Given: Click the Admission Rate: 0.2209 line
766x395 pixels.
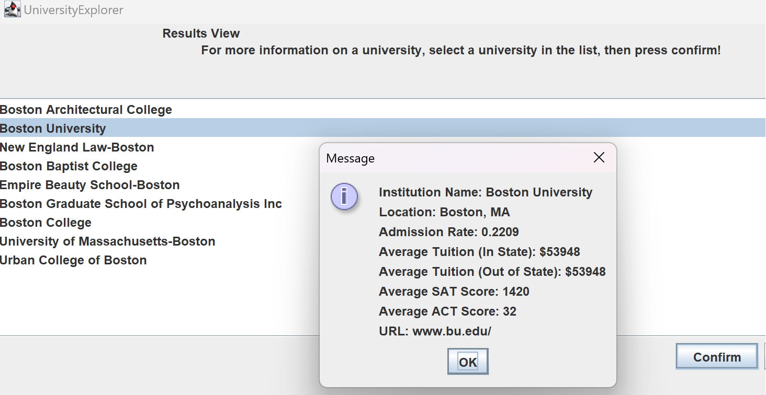Looking at the screenshot, I should (449, 232).
